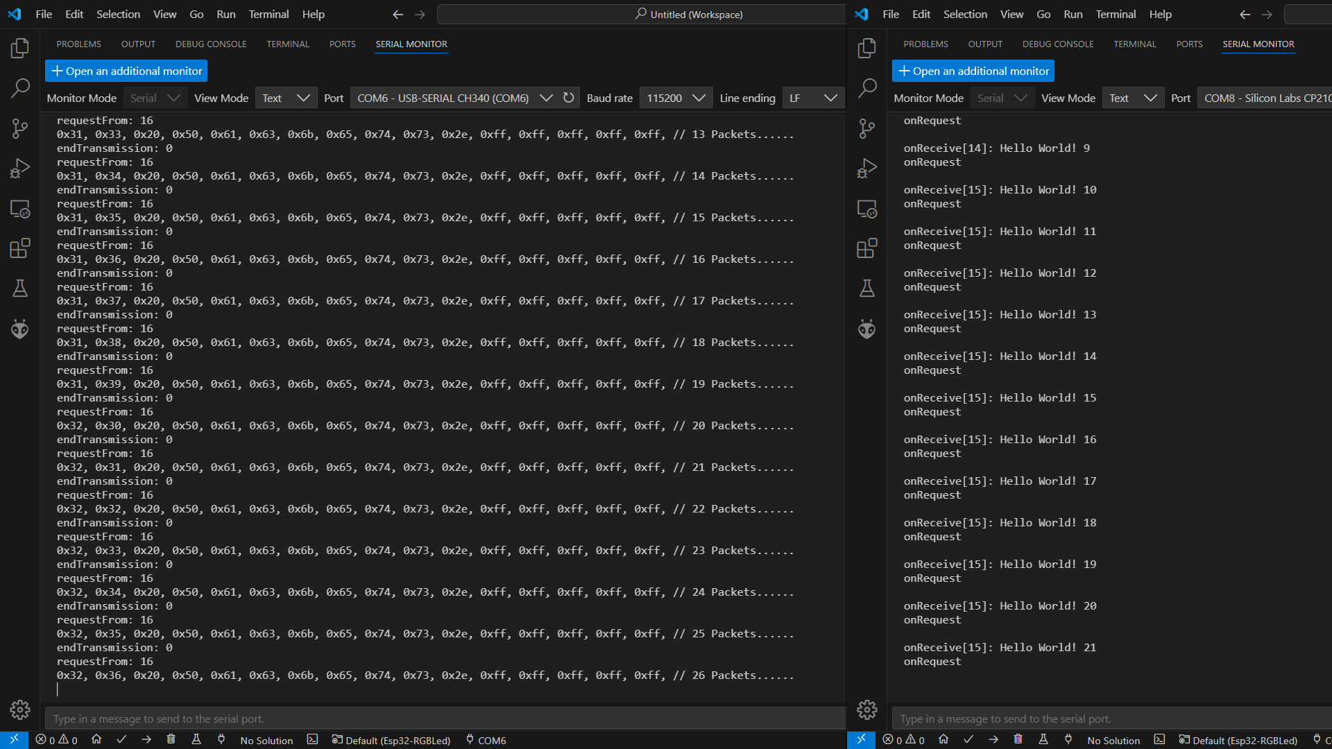
Task: Open Search view in right window
Action: click(x=867, y=88)
